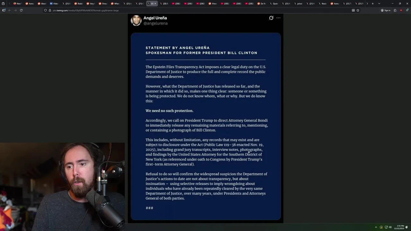Close the active twimg tab

tap(155, 4)
